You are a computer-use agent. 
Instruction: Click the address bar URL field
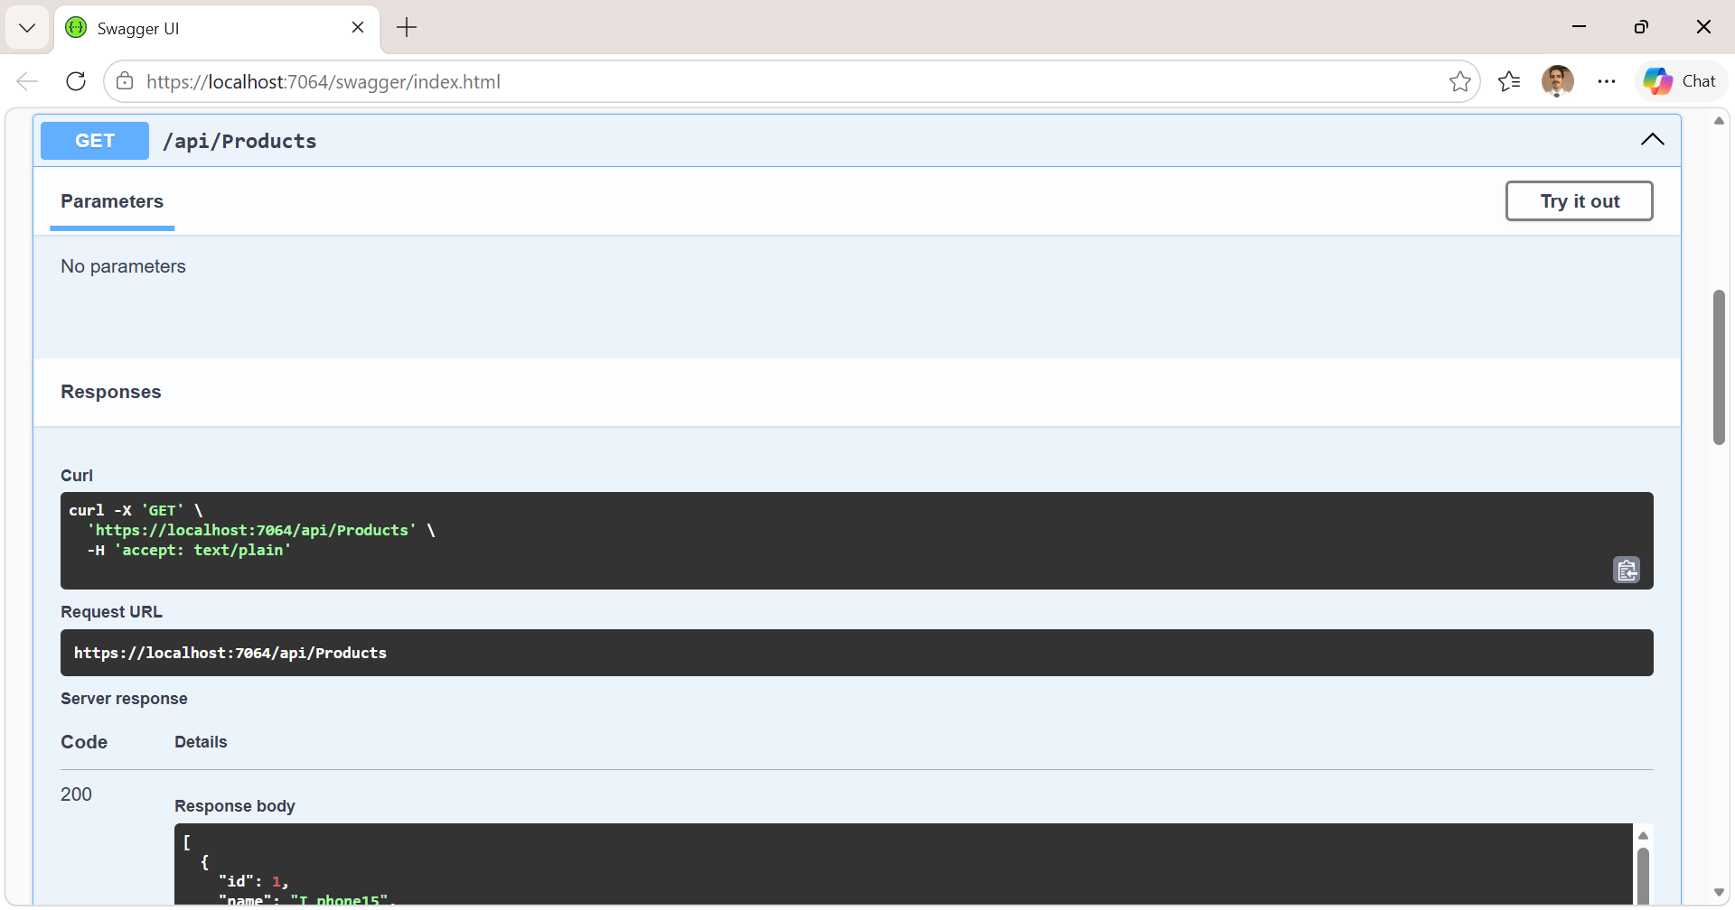coord(791,81)
